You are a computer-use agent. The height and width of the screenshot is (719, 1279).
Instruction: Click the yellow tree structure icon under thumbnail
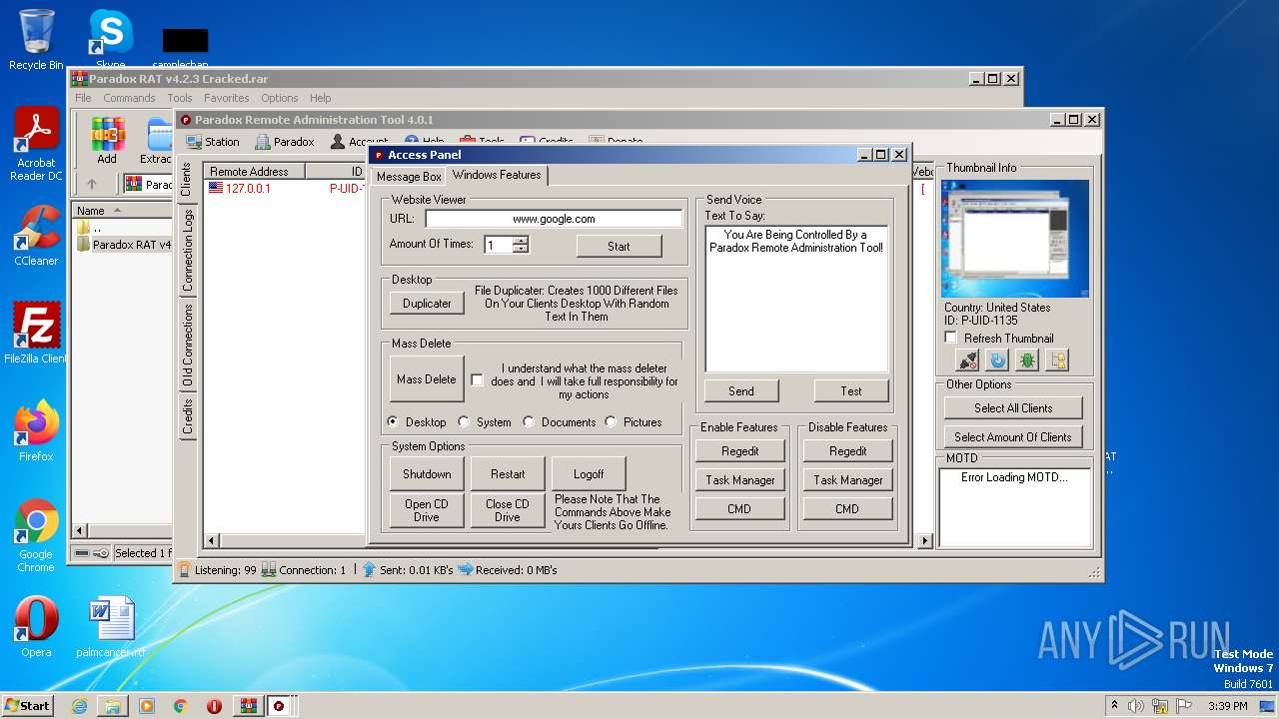(x=1057, y=360)
